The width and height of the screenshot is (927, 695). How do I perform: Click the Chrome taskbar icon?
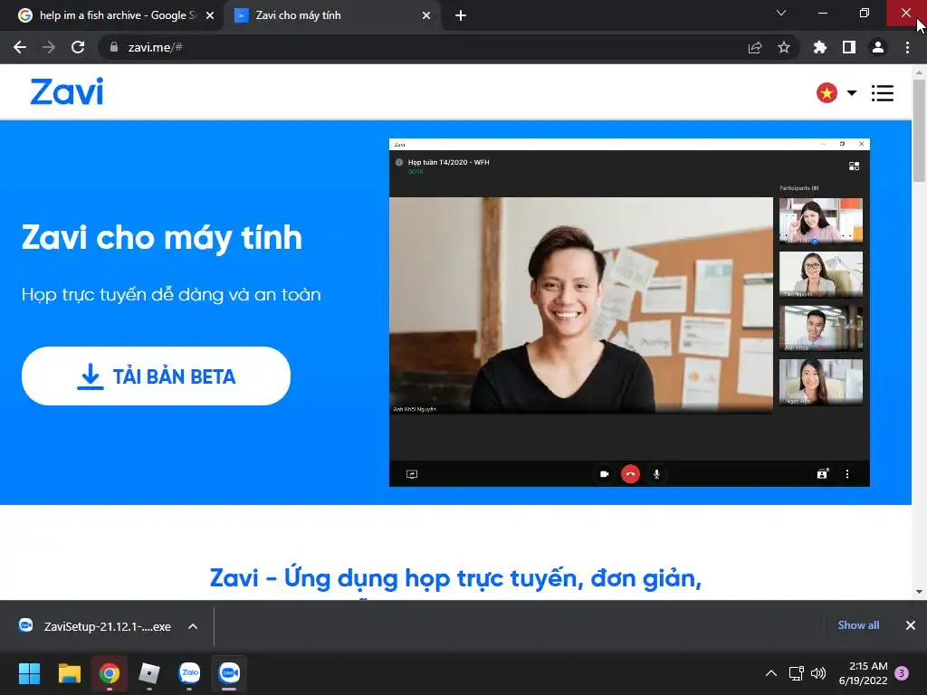(x=110, y=673)
